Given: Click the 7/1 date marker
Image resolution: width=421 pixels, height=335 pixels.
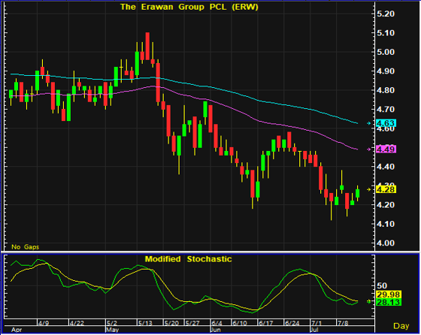Looking at the screenshot, I should (x=317, y=323).
